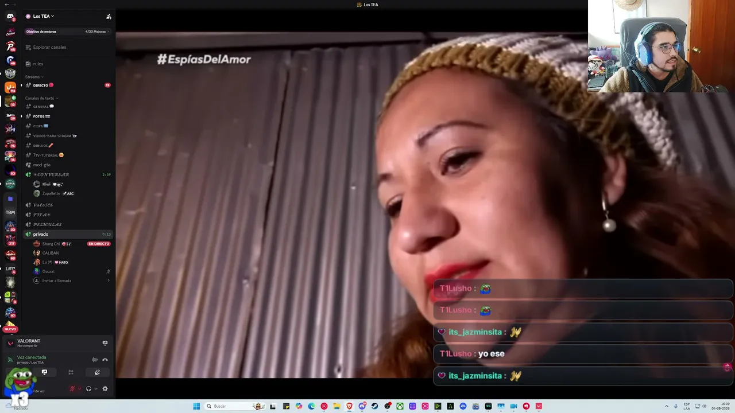The width and height of the screenshot is (735, 413).
Task: Open the Brave browser taskbar icon
Action: (349, 406)
